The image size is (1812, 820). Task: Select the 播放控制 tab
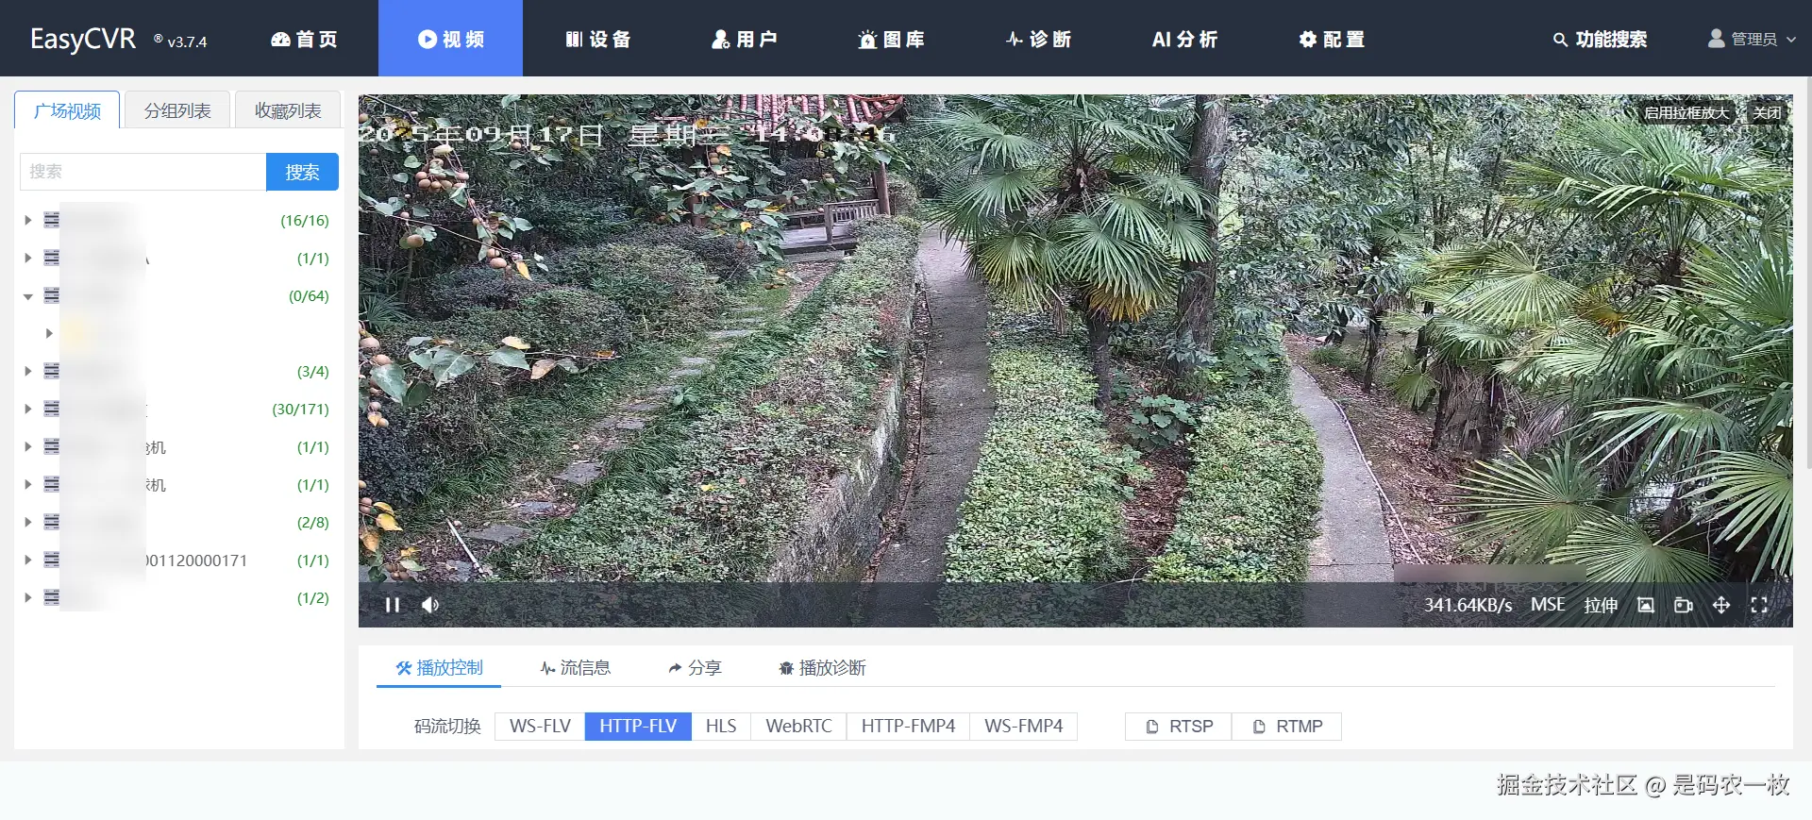pos(439,668)
